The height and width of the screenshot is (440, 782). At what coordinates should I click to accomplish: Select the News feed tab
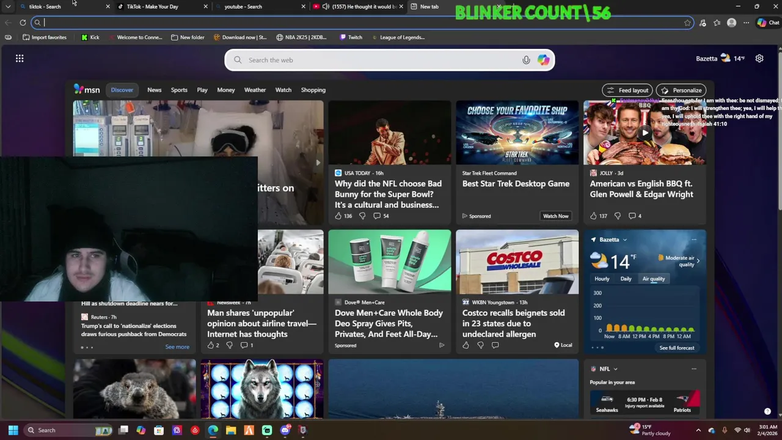tap(154, 90)
